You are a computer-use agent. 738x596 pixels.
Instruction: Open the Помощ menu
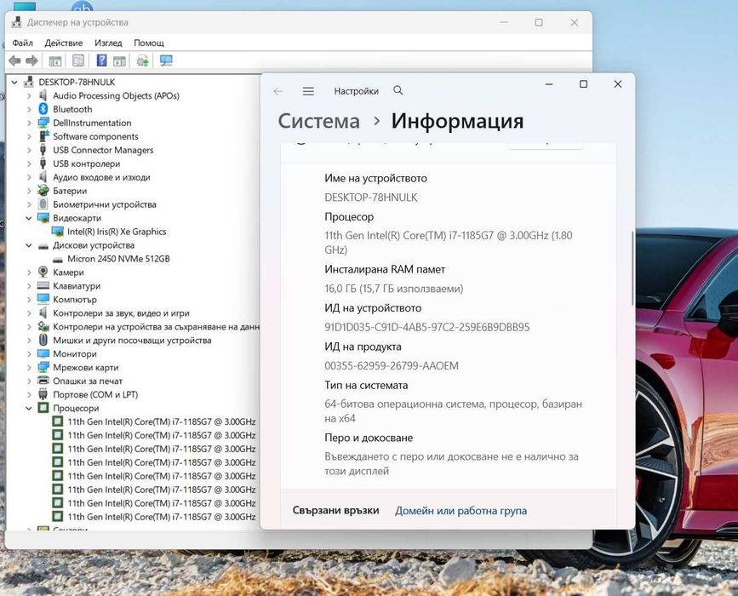tap(149, 43)
